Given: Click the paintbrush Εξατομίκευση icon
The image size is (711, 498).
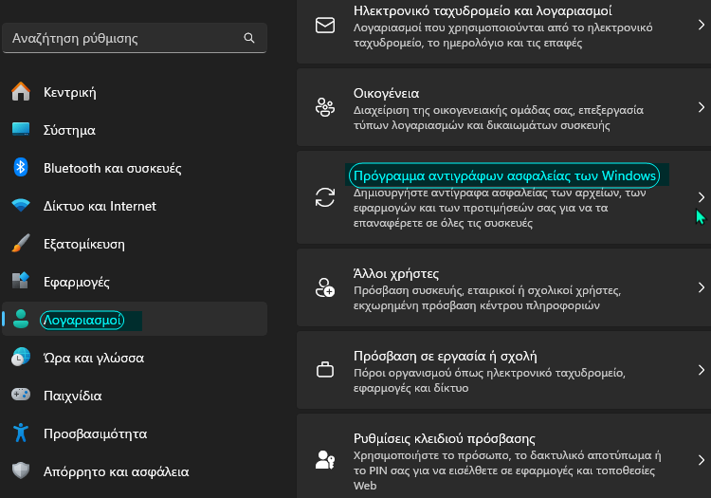Looking at the screenshot, I should (x=21, y=244).
